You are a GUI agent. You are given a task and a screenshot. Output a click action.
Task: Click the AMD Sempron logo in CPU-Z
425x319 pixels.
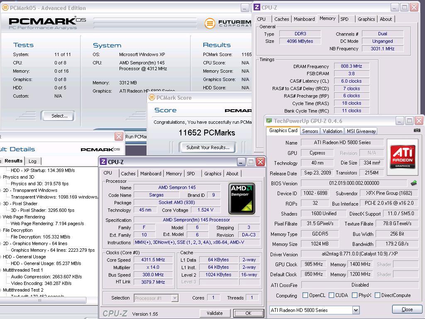[242, 199]
